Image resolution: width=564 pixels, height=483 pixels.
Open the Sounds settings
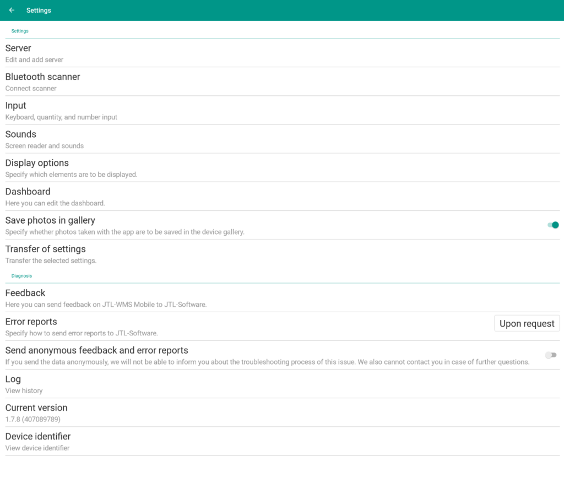click(x=21, y=134)
